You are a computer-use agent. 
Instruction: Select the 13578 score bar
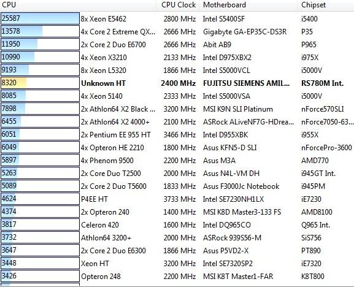(x=40, y=31)
